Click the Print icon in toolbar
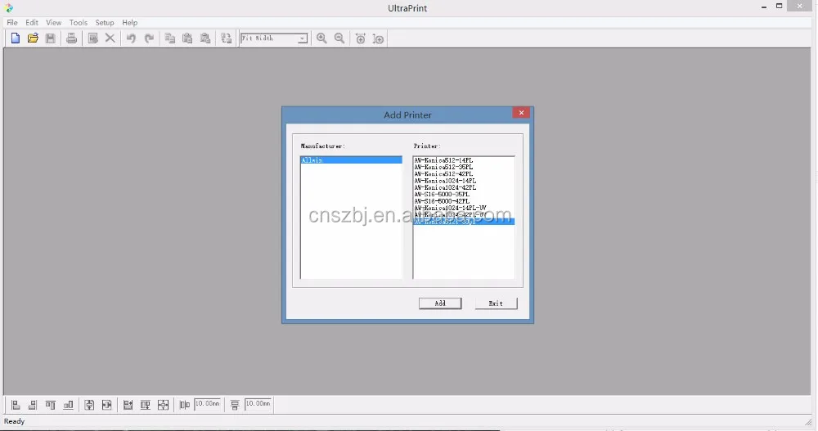This screenshot has height=431, width=818. [72, 38]
